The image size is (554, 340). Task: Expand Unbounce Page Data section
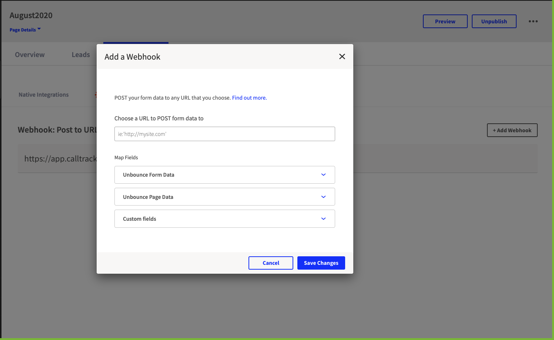pyautogui.click(x=224, y=197)
